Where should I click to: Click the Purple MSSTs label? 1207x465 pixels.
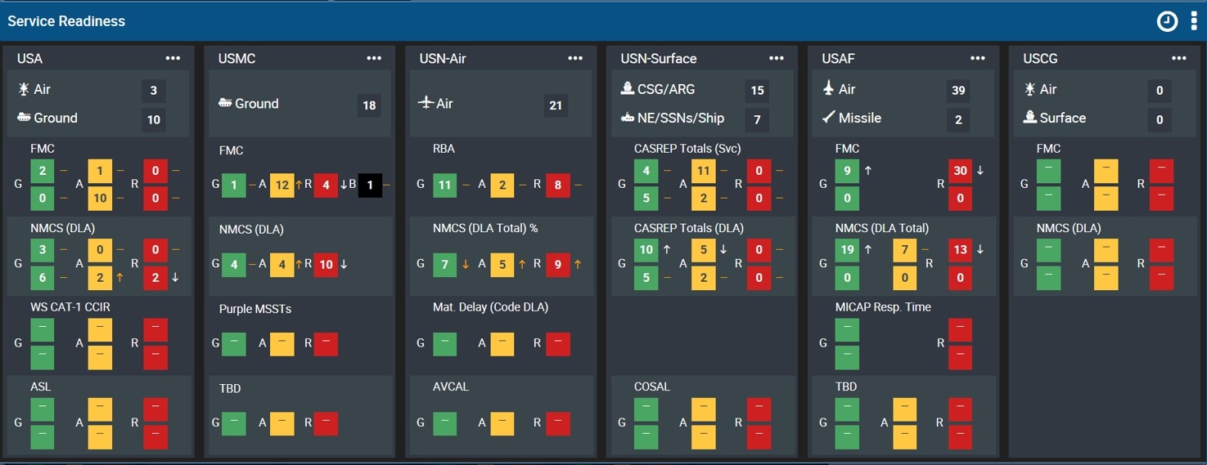click(x=255, y=309)
